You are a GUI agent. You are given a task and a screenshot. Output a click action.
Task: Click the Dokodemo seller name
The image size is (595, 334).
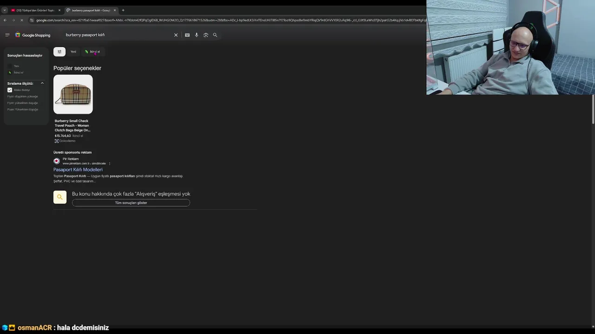point(67,141)
